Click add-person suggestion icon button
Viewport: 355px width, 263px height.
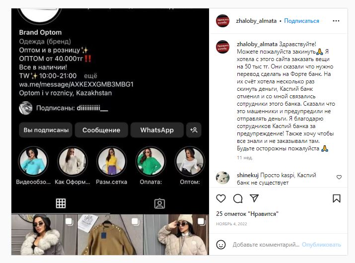tap(194, 130)
